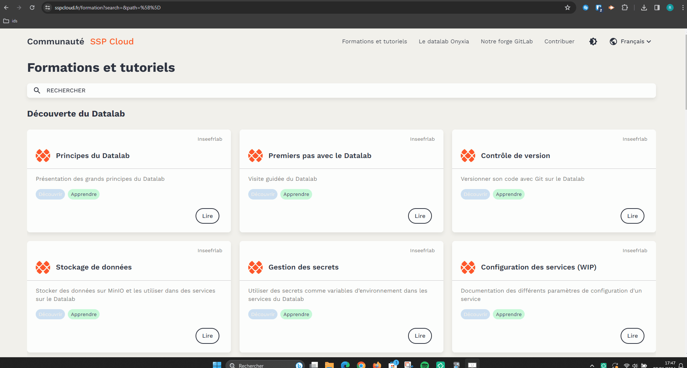Click the magnifier icon in search bar

tap(37, 91)
